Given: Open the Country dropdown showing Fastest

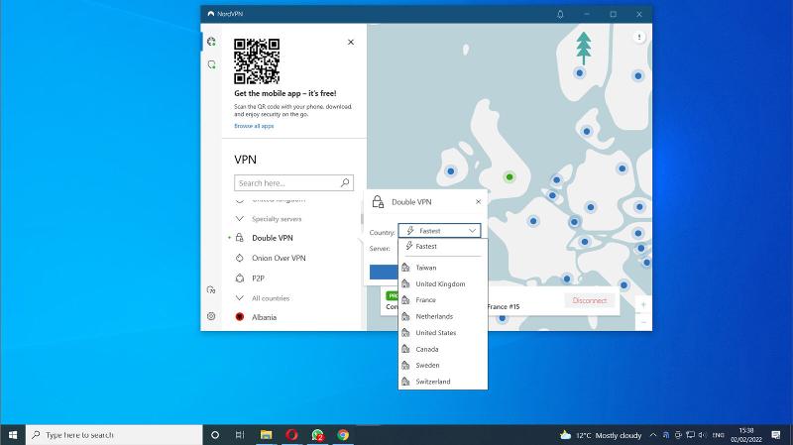Looking at the screenshot, I should coord(439,231).
